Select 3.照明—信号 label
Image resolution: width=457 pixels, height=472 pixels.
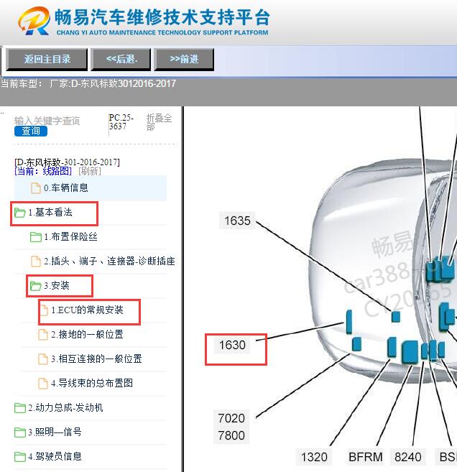tap(55, 432)
